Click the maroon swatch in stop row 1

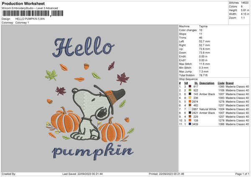pyautogui.click(x=190, y=86)
